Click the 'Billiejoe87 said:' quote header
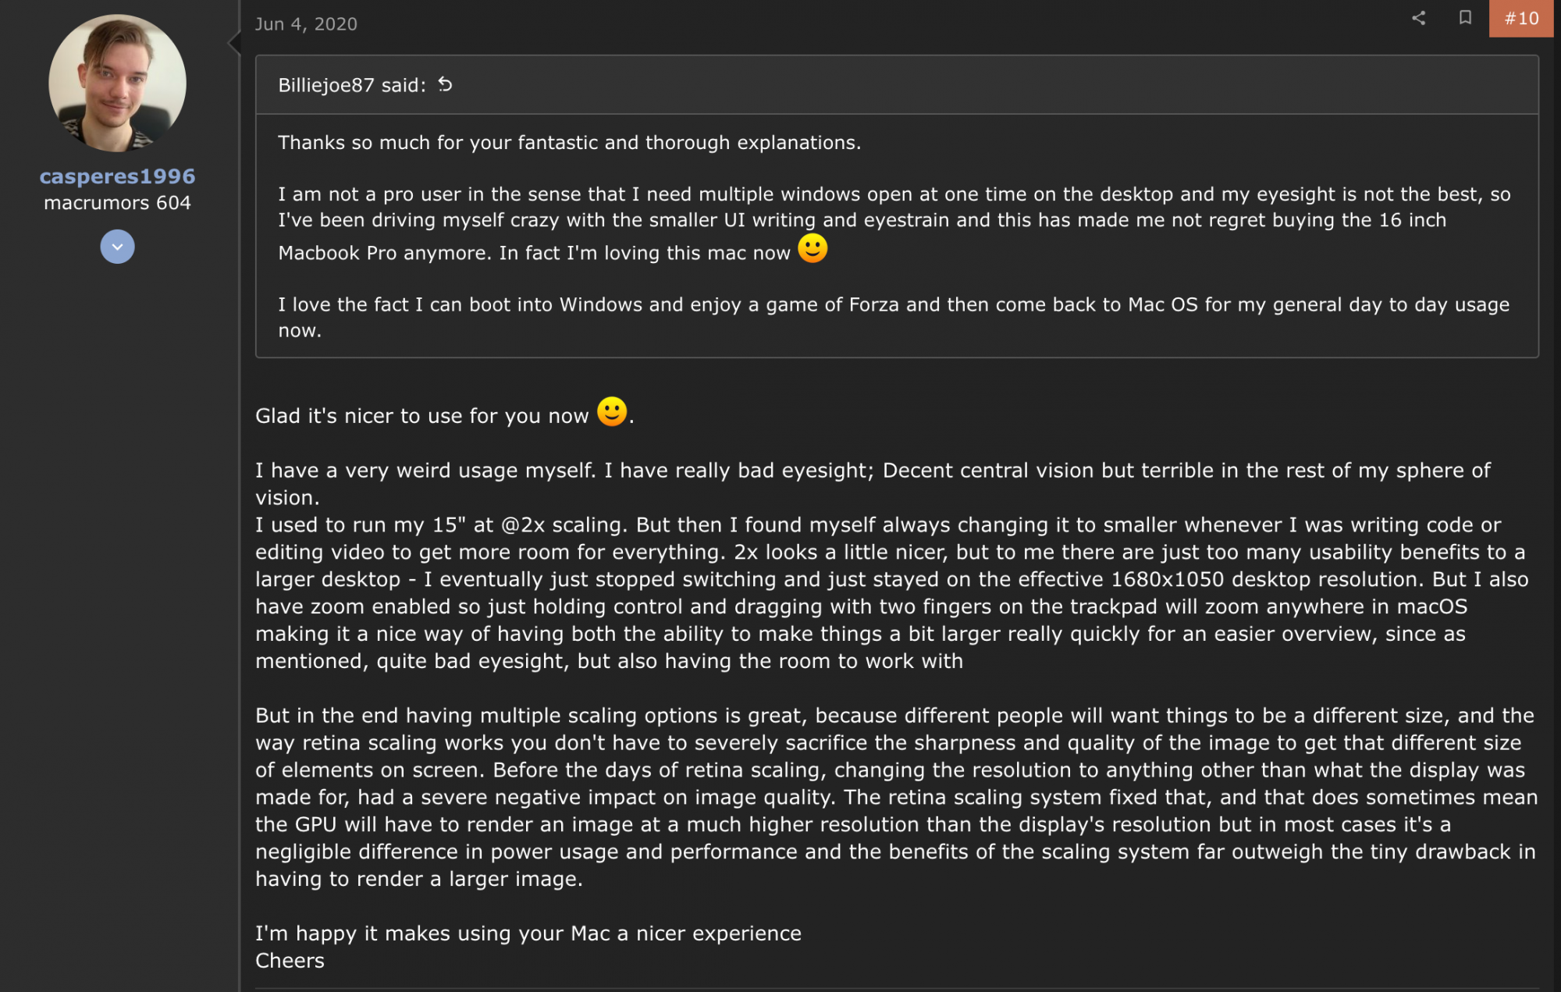1561x992 pixels. 352,85
